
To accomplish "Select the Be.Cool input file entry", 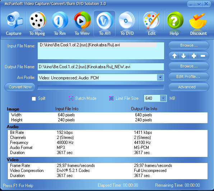I will [98, 45].
